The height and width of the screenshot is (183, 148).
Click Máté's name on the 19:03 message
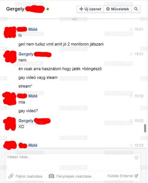coord(33,145)
